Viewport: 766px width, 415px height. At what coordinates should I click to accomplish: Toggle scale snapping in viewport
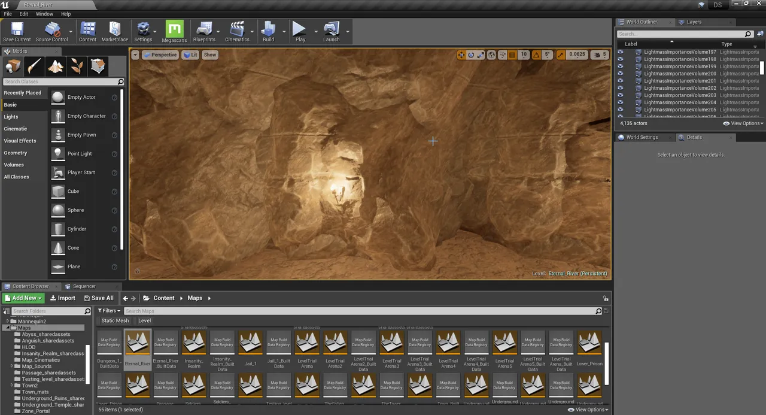tap(561, 54)
